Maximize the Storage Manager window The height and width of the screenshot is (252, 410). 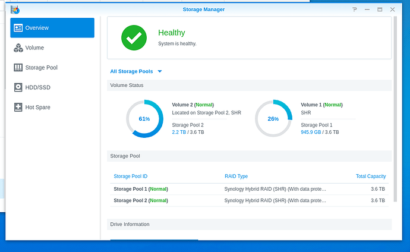tap(380, 10)
